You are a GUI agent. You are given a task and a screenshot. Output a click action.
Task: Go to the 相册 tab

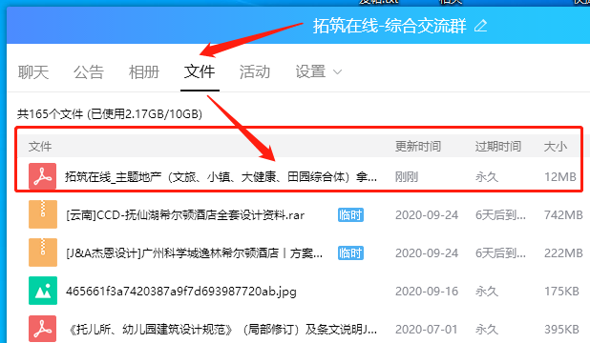pyautogui.click(x=144, y=71)
